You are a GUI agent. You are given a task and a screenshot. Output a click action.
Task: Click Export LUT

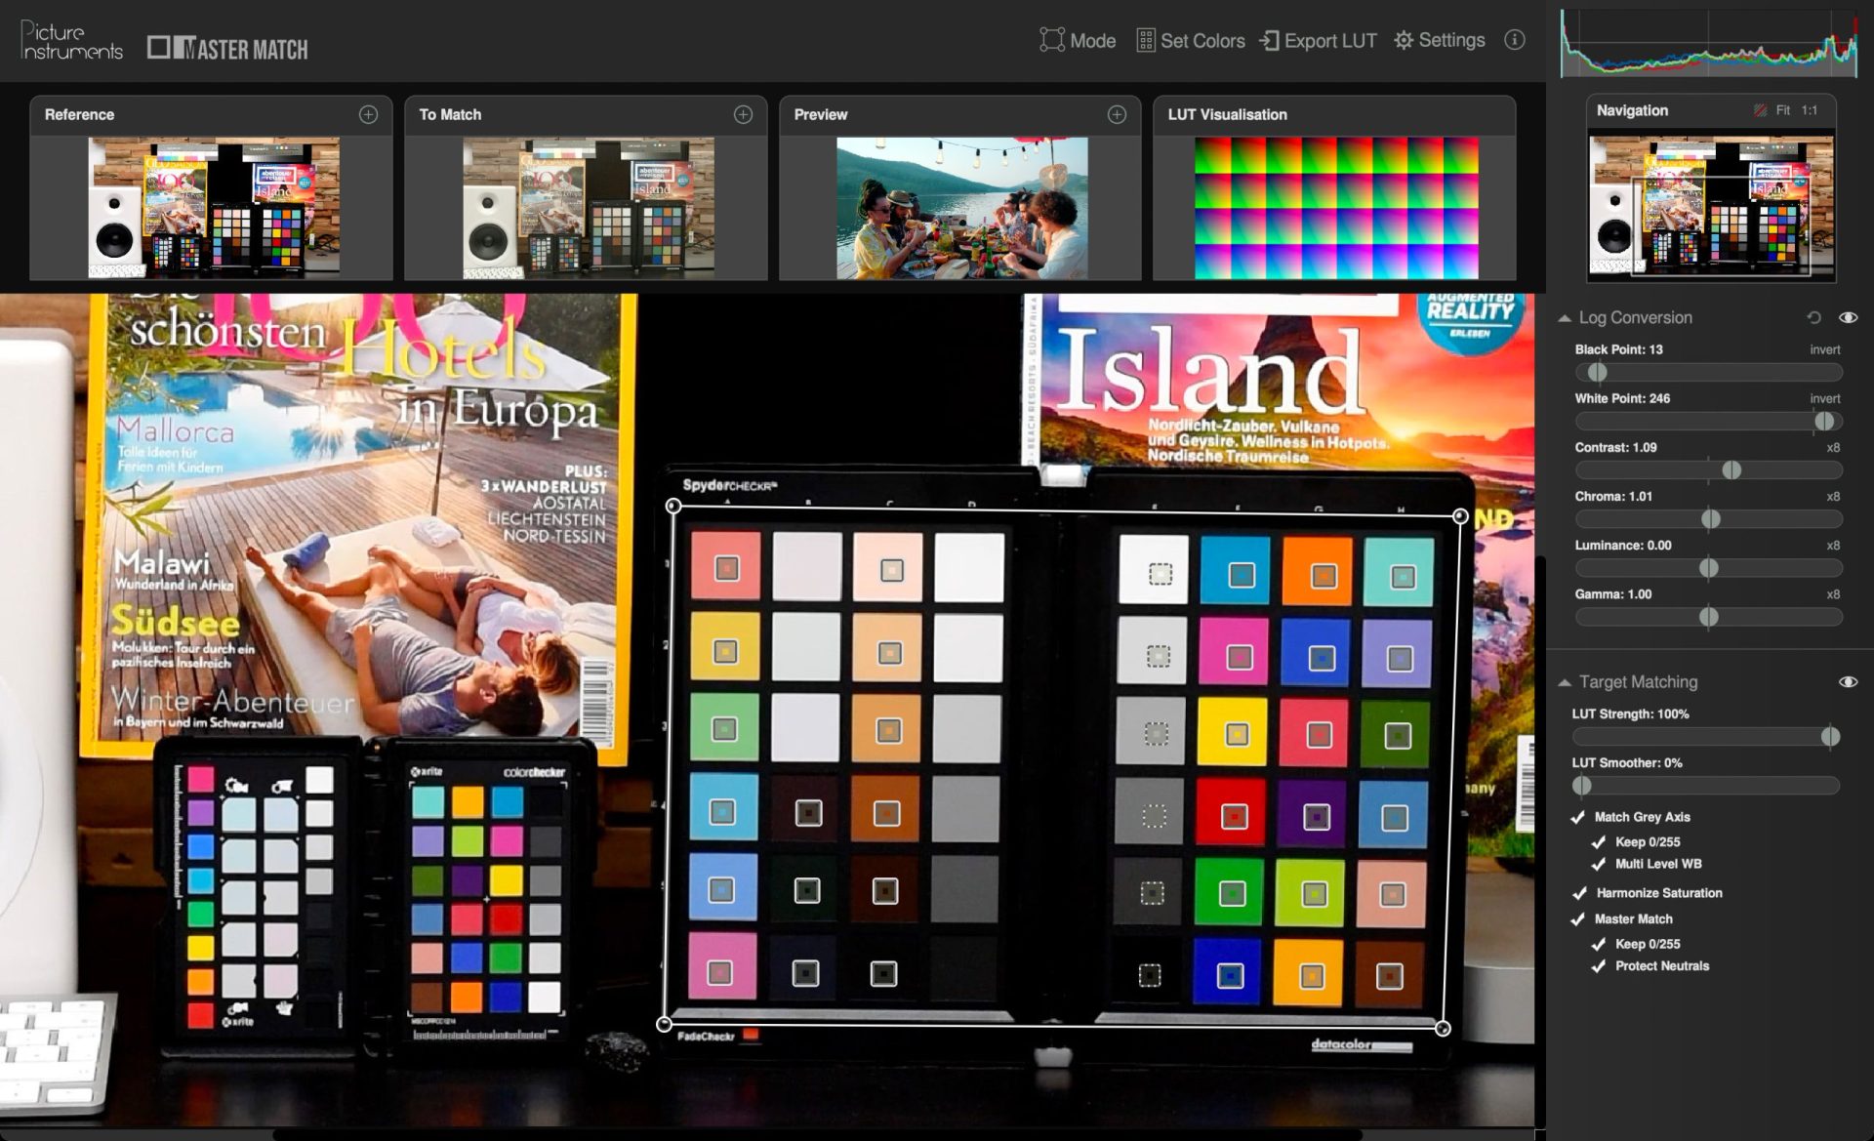1318,41
